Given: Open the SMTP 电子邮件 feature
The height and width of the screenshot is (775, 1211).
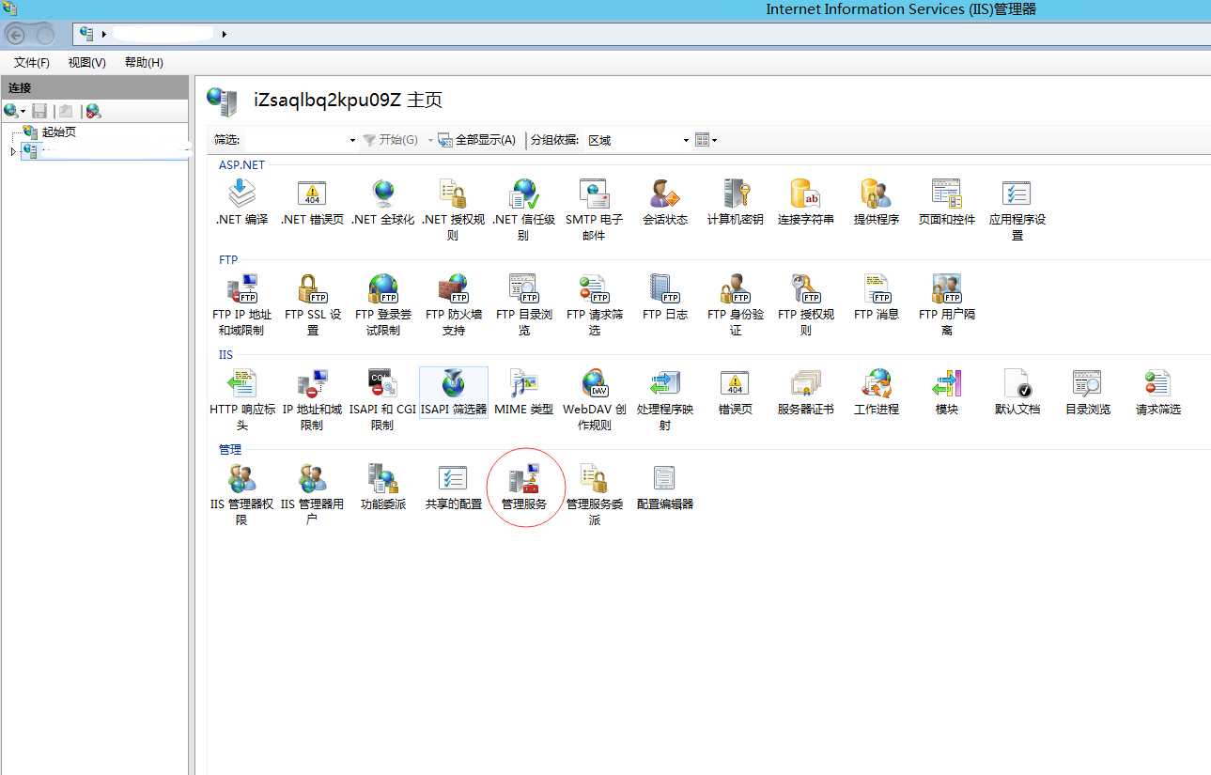Looking at the screenshot, I should pos(594,210).
